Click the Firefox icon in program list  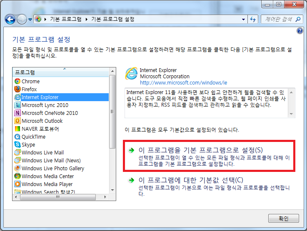click(17, 89)
